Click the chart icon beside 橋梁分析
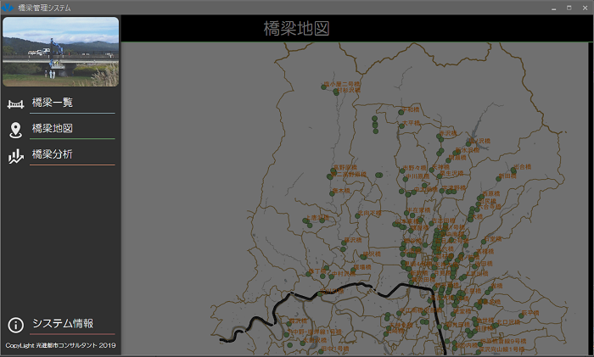The width and height of the screenshot is (594, 357). click(x=15, y=156)
